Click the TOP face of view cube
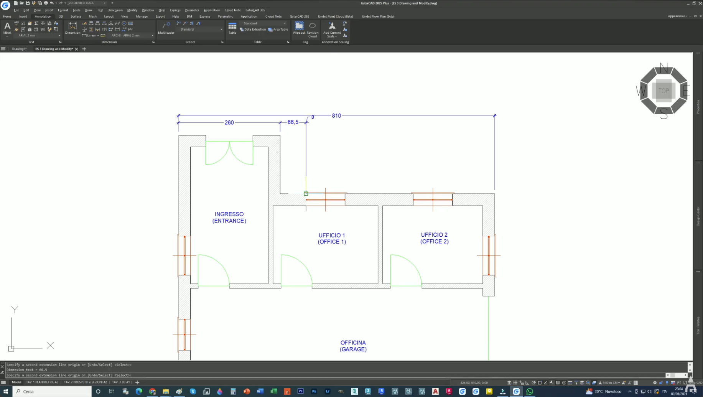The height and width of the screenshot is (397, 703). click(x=663, y=91)
